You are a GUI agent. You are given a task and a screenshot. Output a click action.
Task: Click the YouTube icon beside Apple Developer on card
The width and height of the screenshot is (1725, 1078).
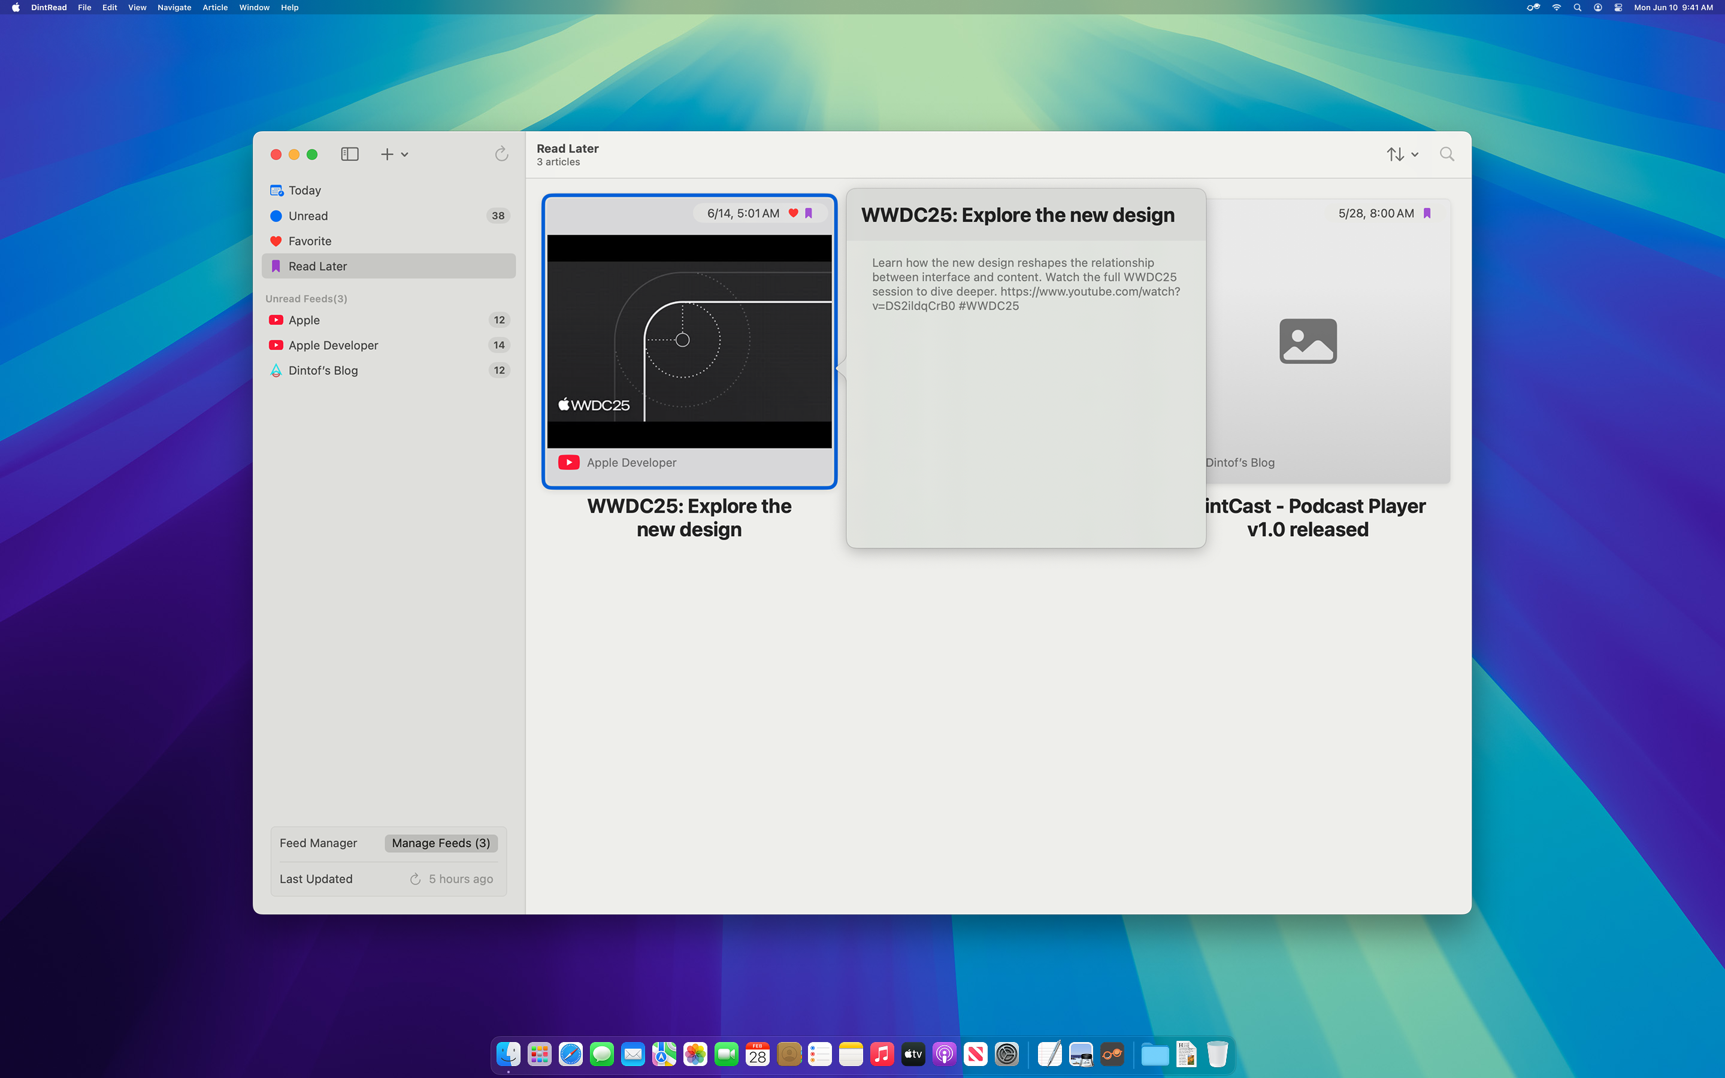(569, 463)
